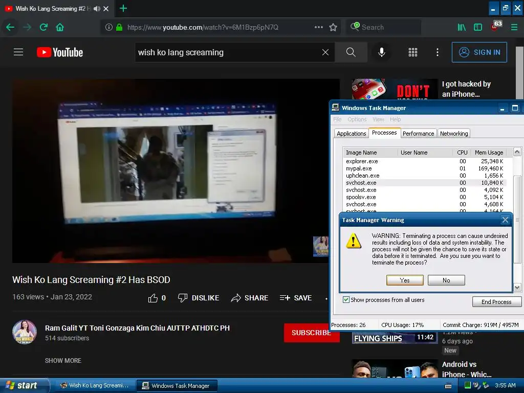The height and width of the screenshot is (393, 524).
Task: Select the mypal.exe process row
Action: 425,168
